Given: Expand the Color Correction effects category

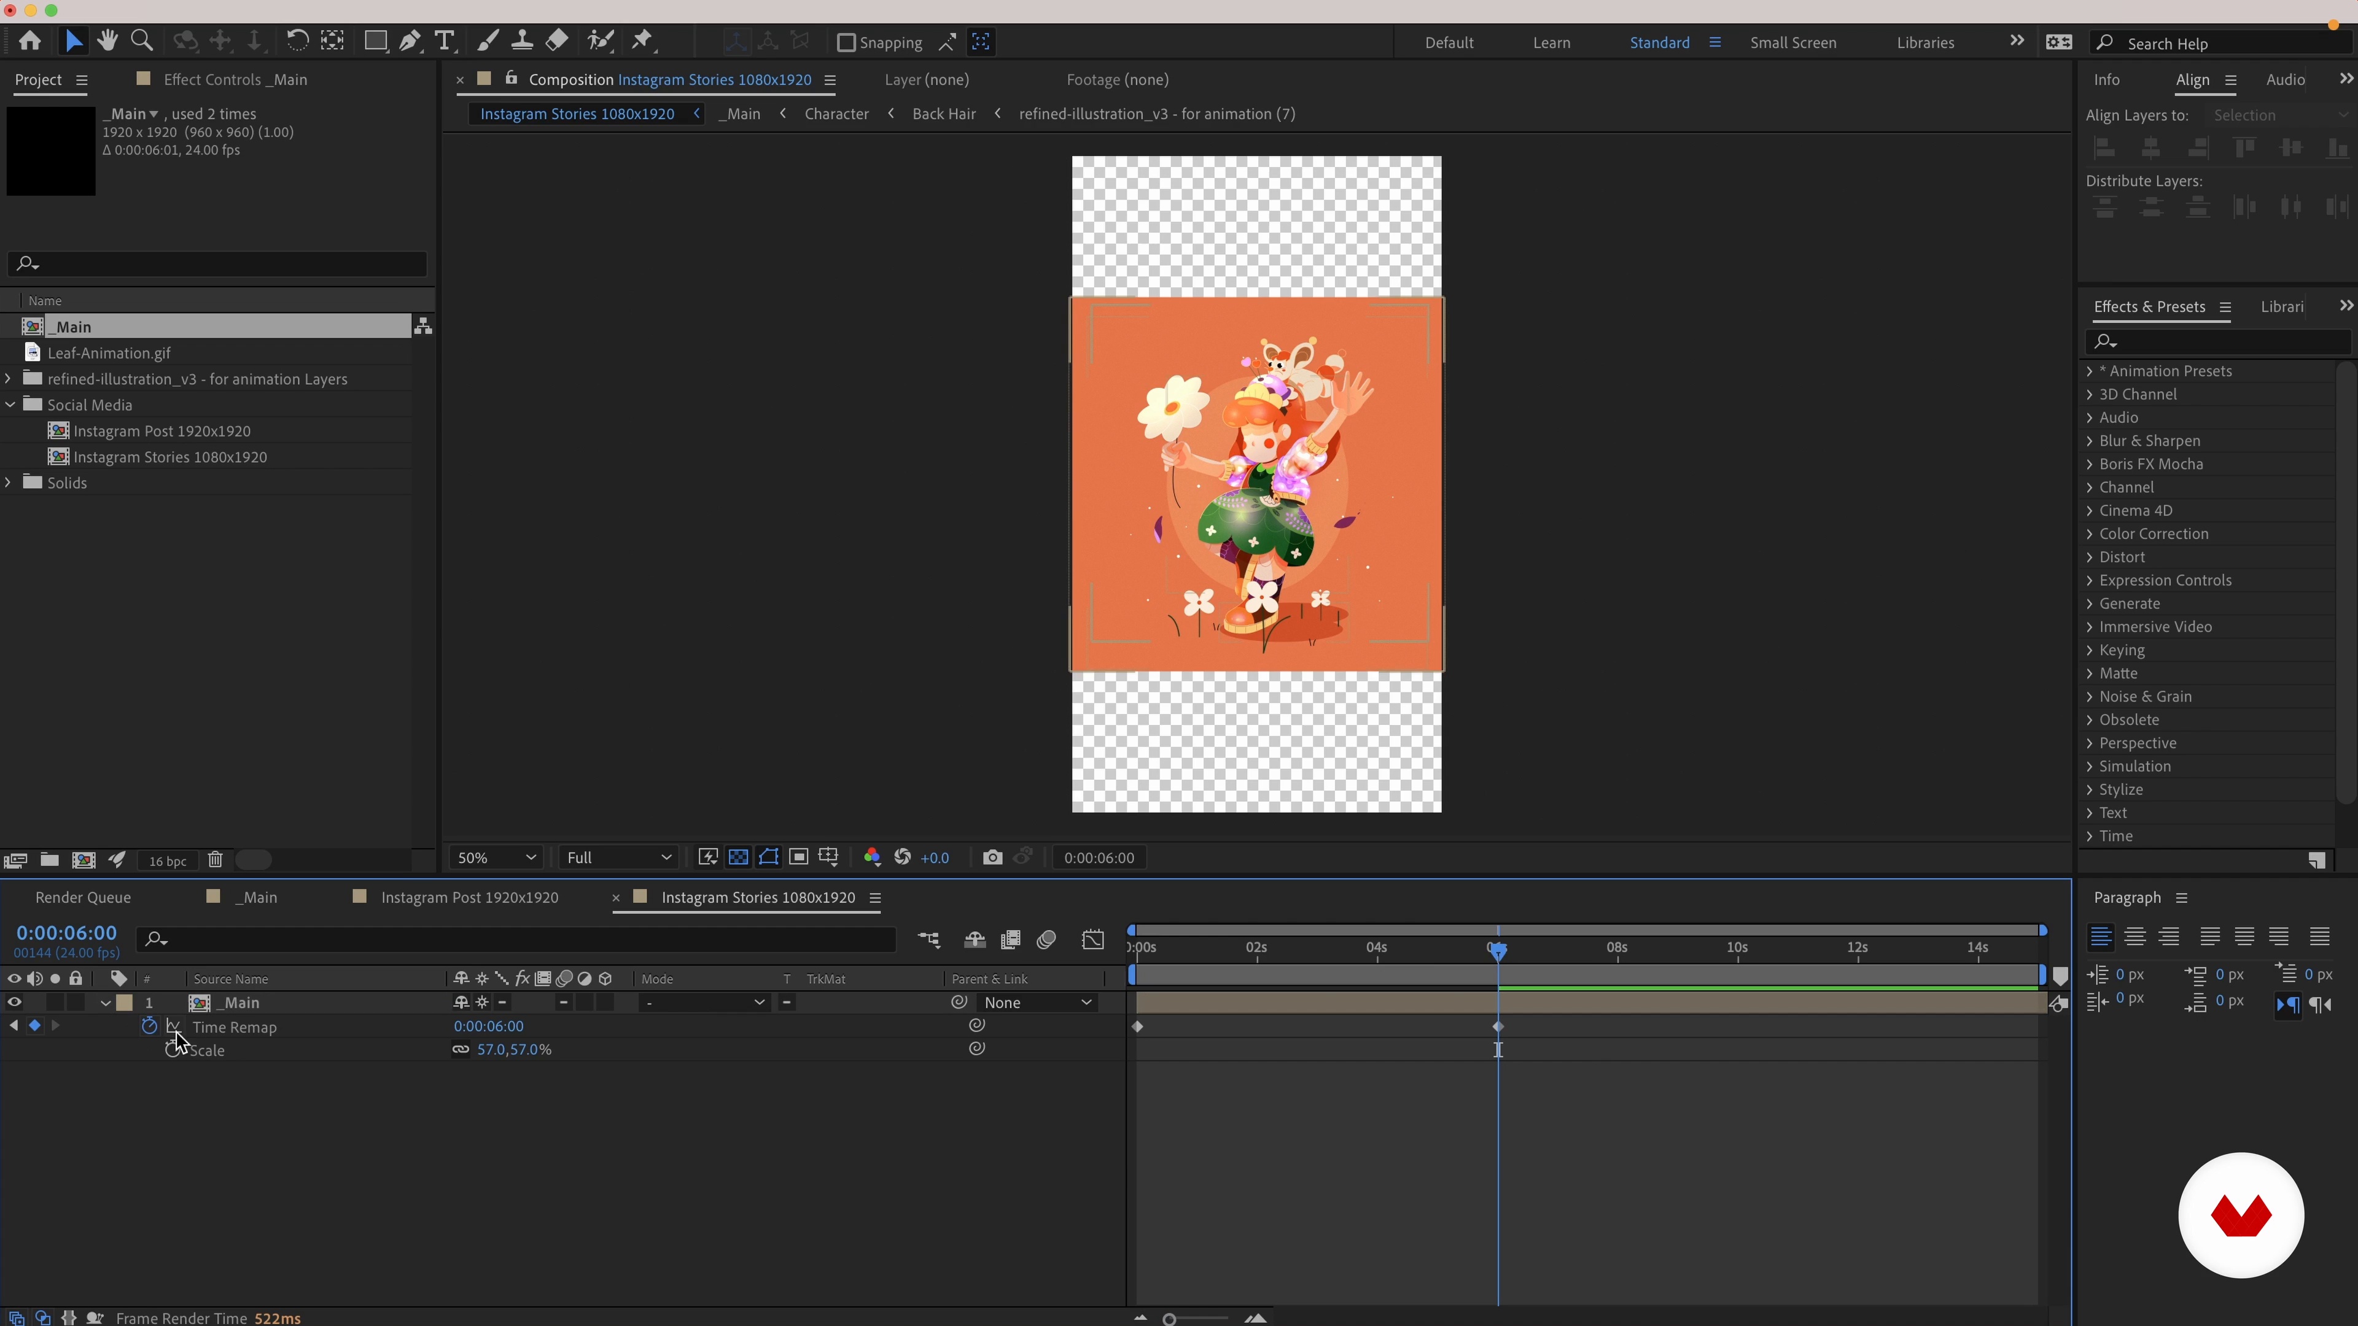Looking at the screenshot, I should click(2090, 533).
